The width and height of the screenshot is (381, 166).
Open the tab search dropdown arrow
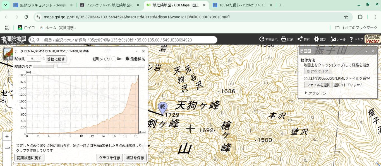pyautogui.click(x=5, y=5)
